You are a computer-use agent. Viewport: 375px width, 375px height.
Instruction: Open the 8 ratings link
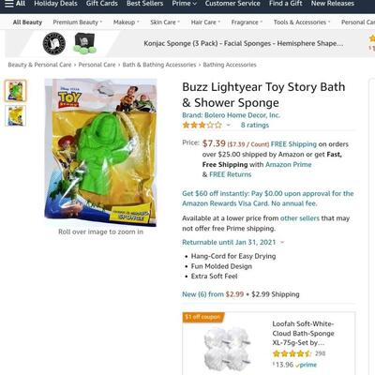[255, 126]
